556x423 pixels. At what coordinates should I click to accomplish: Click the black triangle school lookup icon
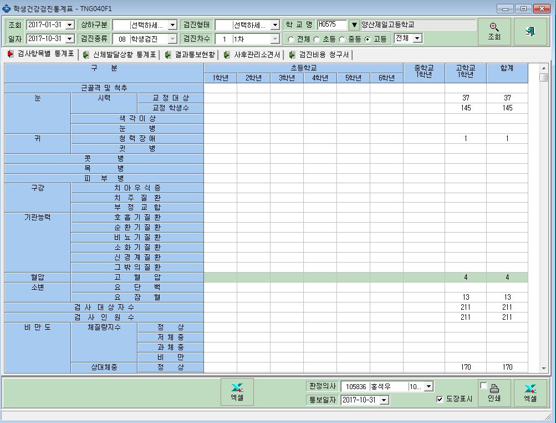354,25
